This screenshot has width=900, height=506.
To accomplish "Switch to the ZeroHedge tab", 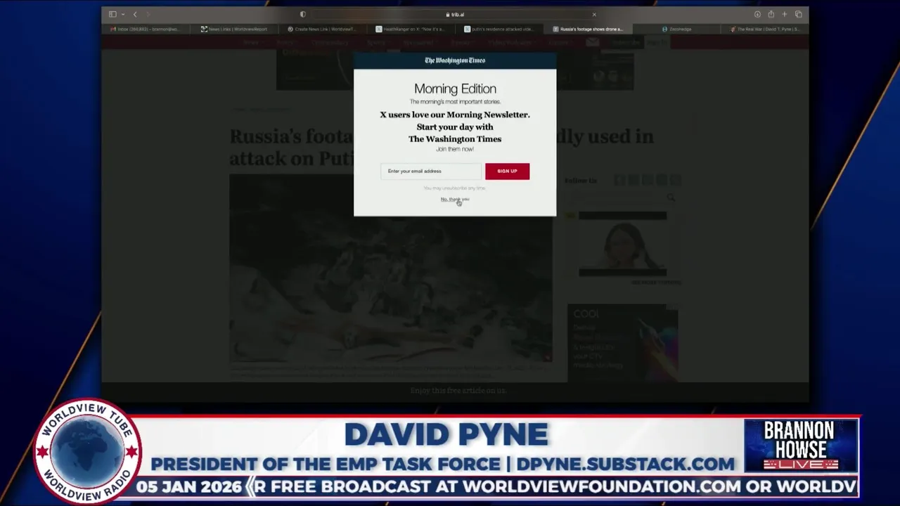I will tap(676, 29).
